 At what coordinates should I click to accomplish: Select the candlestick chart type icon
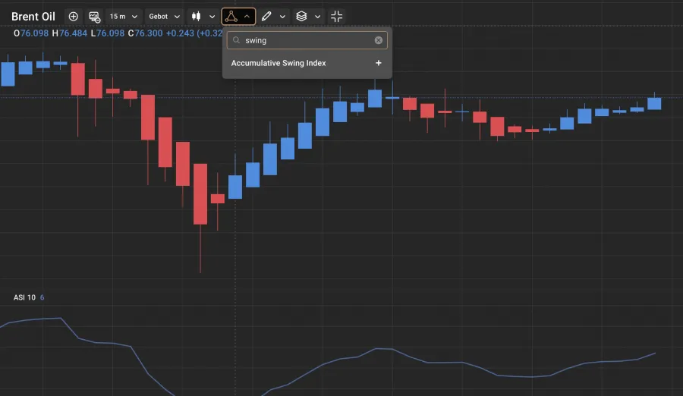[x=196, y=17]
